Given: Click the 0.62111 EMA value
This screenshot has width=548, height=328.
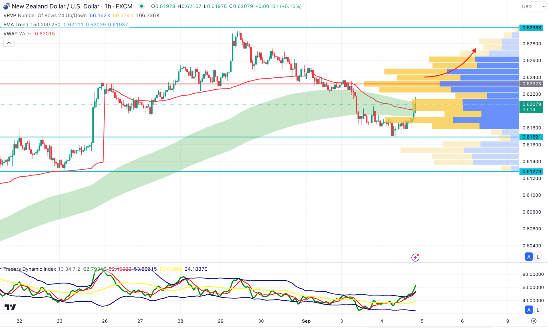Looking at the screenshot, I should point(73,25).
